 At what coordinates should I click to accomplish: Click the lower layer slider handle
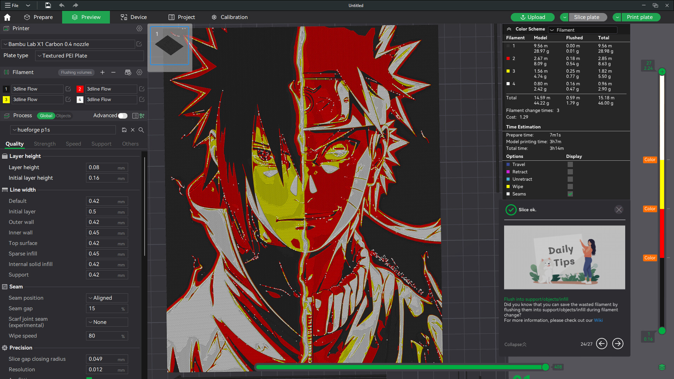(662, 331)
